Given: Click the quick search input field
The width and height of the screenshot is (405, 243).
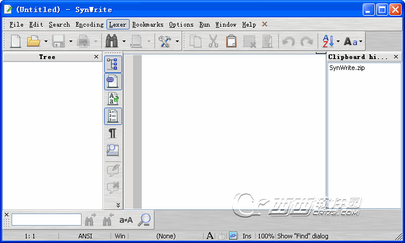Looking at the screenshot, I should pyautogui.click(x=46, y=220).
